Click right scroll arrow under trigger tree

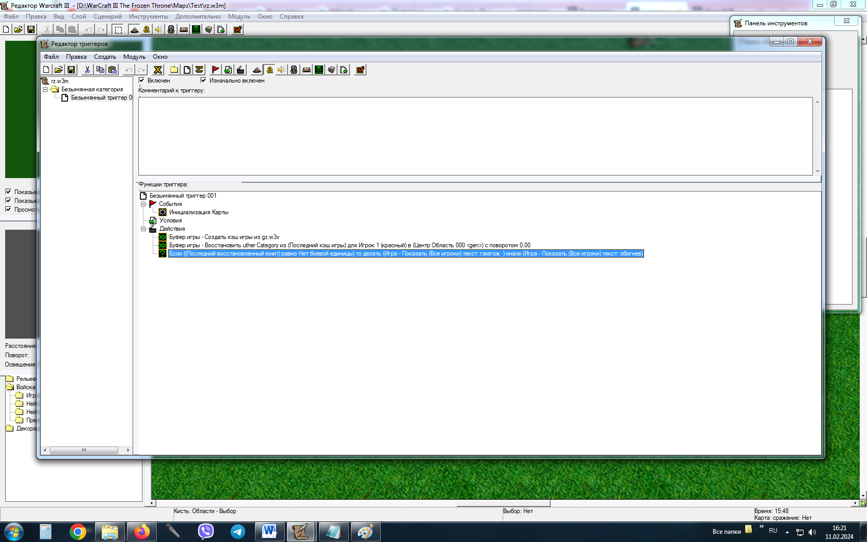[x=128, y=450]
